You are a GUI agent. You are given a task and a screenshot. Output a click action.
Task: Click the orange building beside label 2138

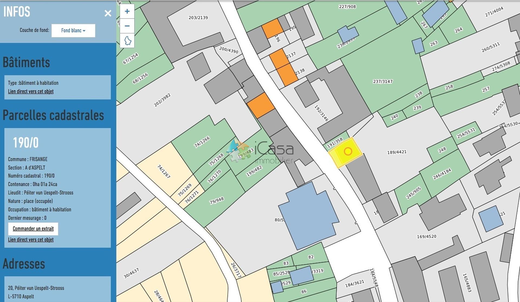[x=287, y=74]
